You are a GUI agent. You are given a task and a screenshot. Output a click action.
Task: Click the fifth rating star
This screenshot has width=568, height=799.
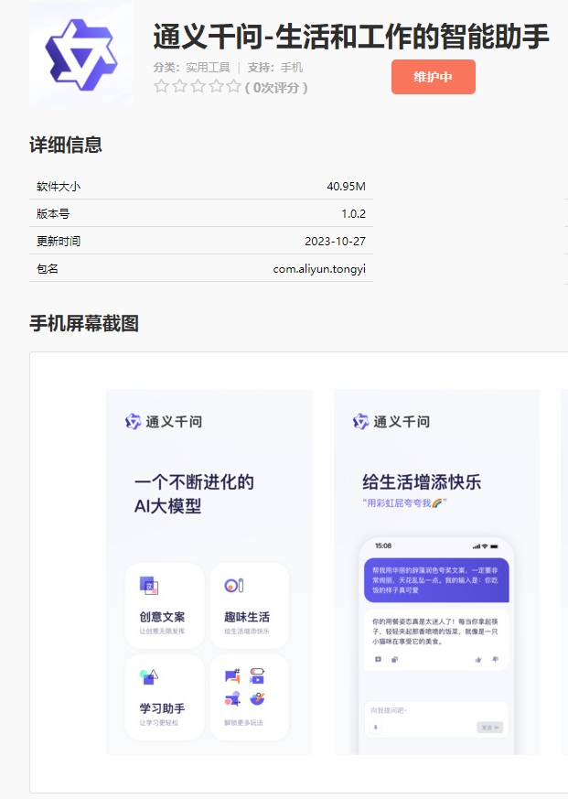click(x=233, y=87)
